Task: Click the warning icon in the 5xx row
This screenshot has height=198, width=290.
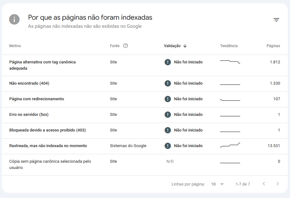Action: [x=168, y=115]
